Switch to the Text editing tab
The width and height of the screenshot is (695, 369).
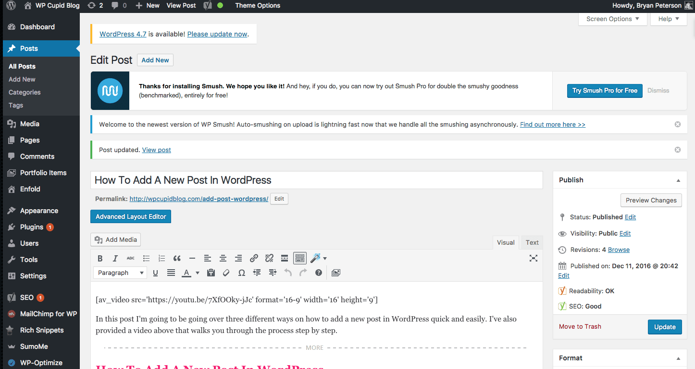[532, 242]
